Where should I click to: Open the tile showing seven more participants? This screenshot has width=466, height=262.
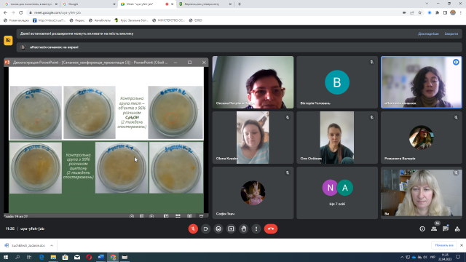click(337, 193)
